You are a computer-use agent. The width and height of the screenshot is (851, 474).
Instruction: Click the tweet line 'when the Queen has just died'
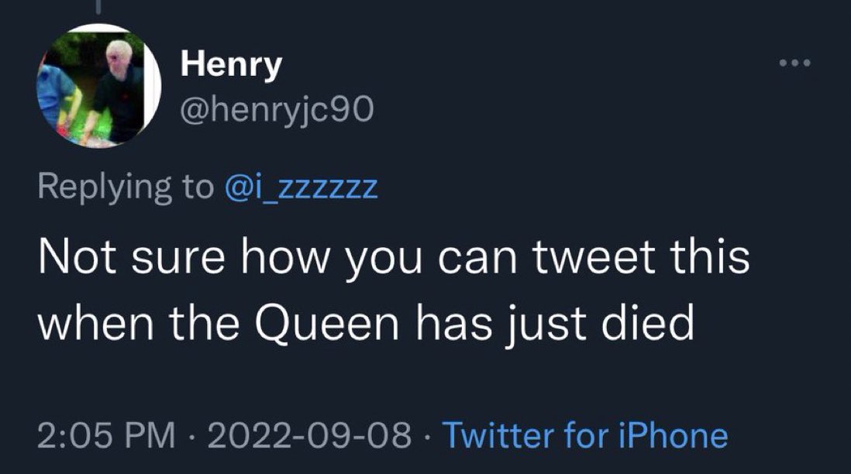coord(366,324)
